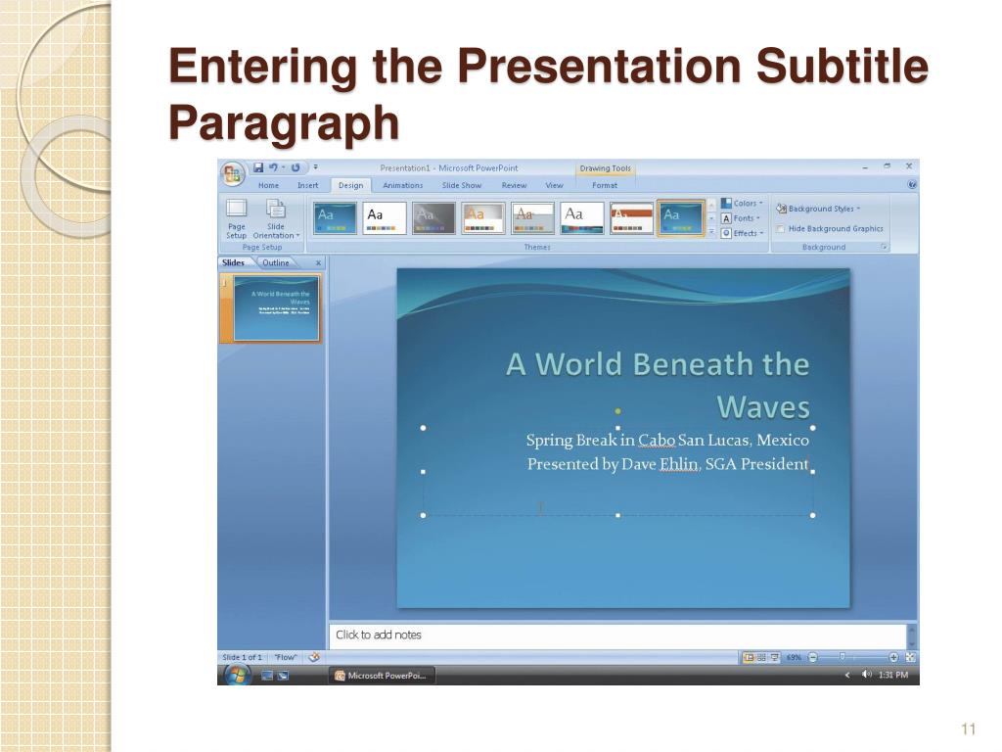
Task: Switch to the Insert ribbon tab
Action: 307,185
